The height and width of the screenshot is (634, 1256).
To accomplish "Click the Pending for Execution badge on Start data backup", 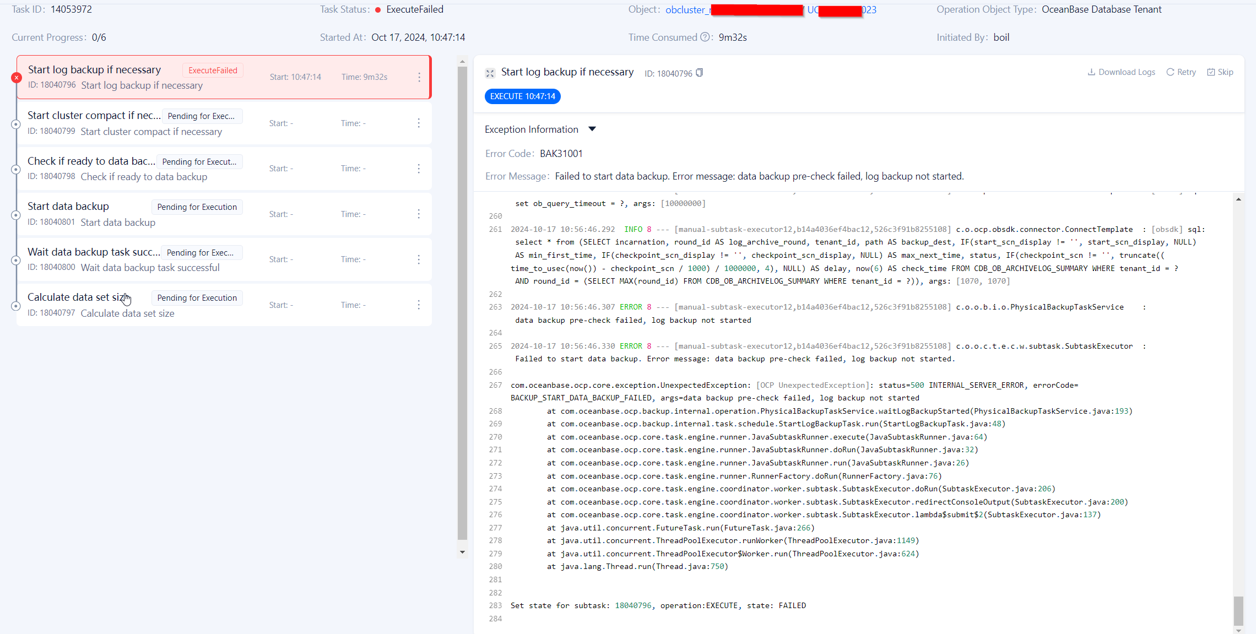I will 197,207.
